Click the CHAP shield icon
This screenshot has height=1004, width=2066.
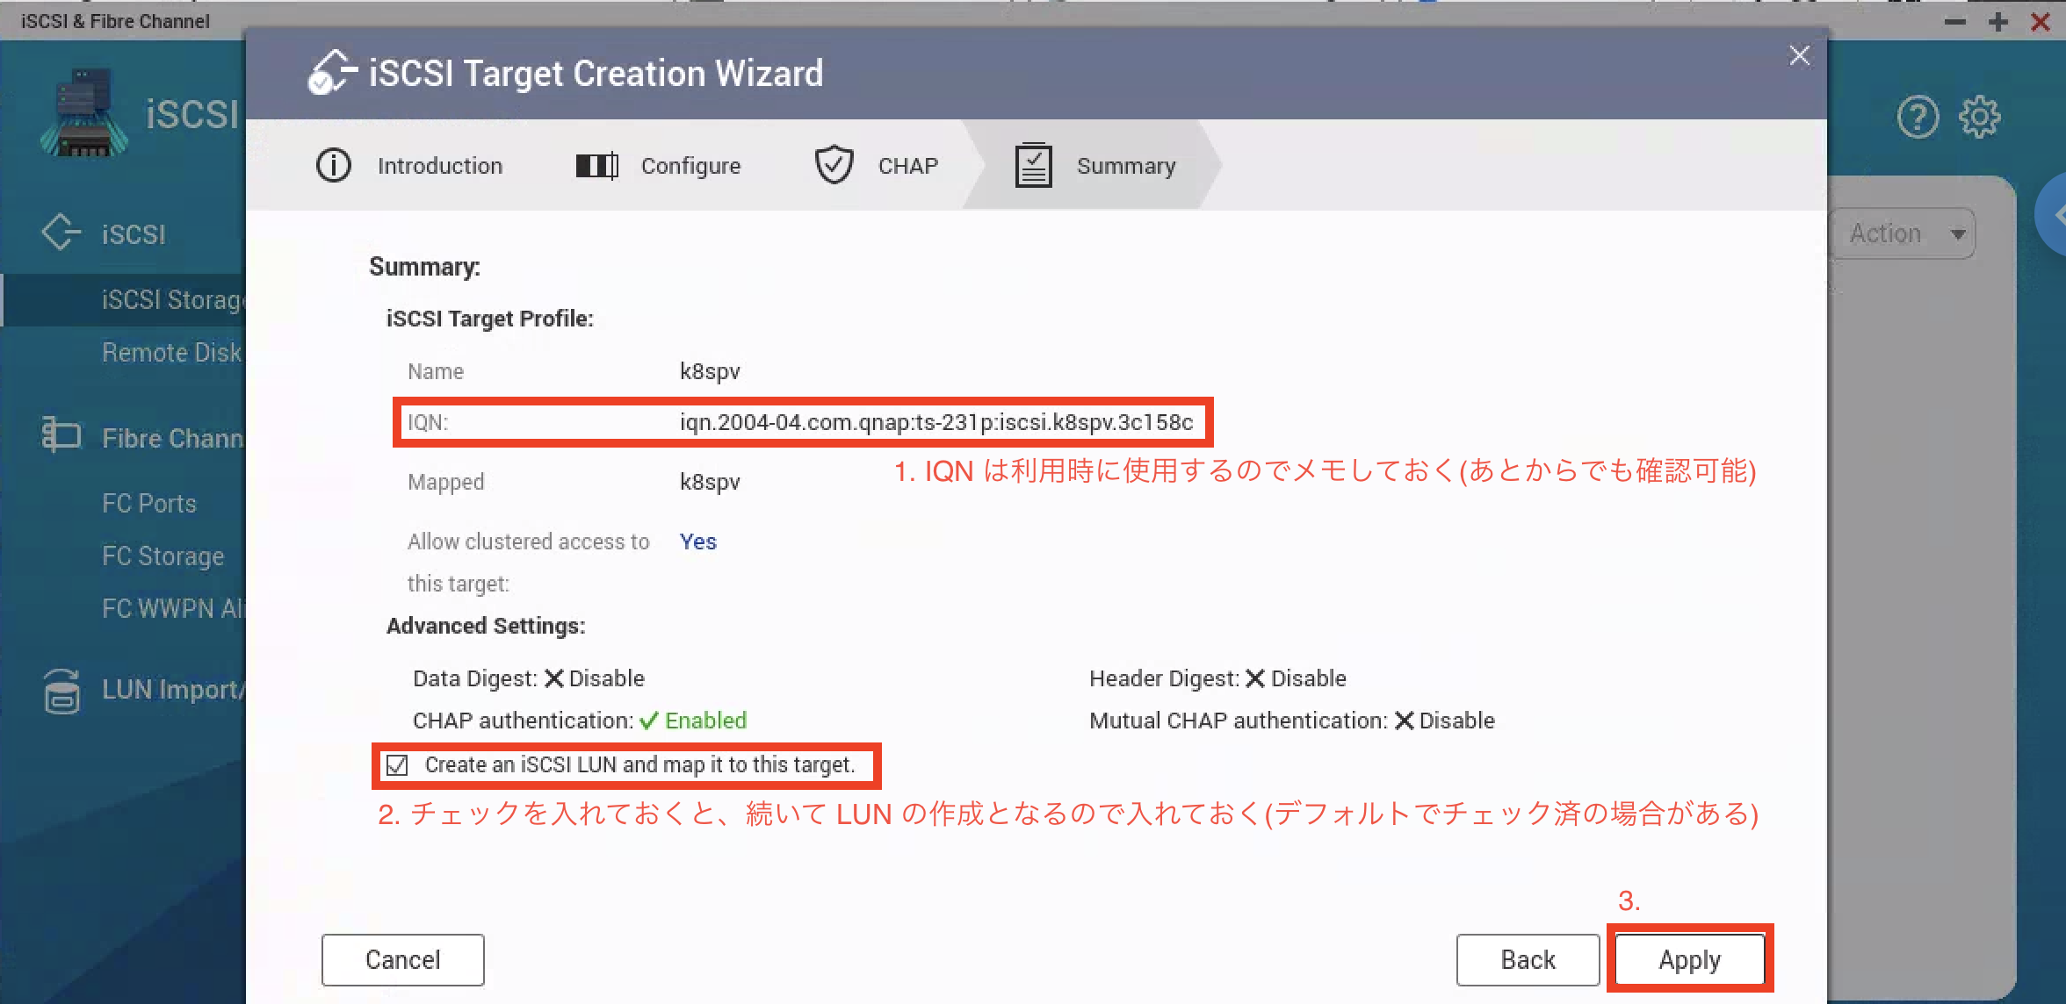(834, 164)
